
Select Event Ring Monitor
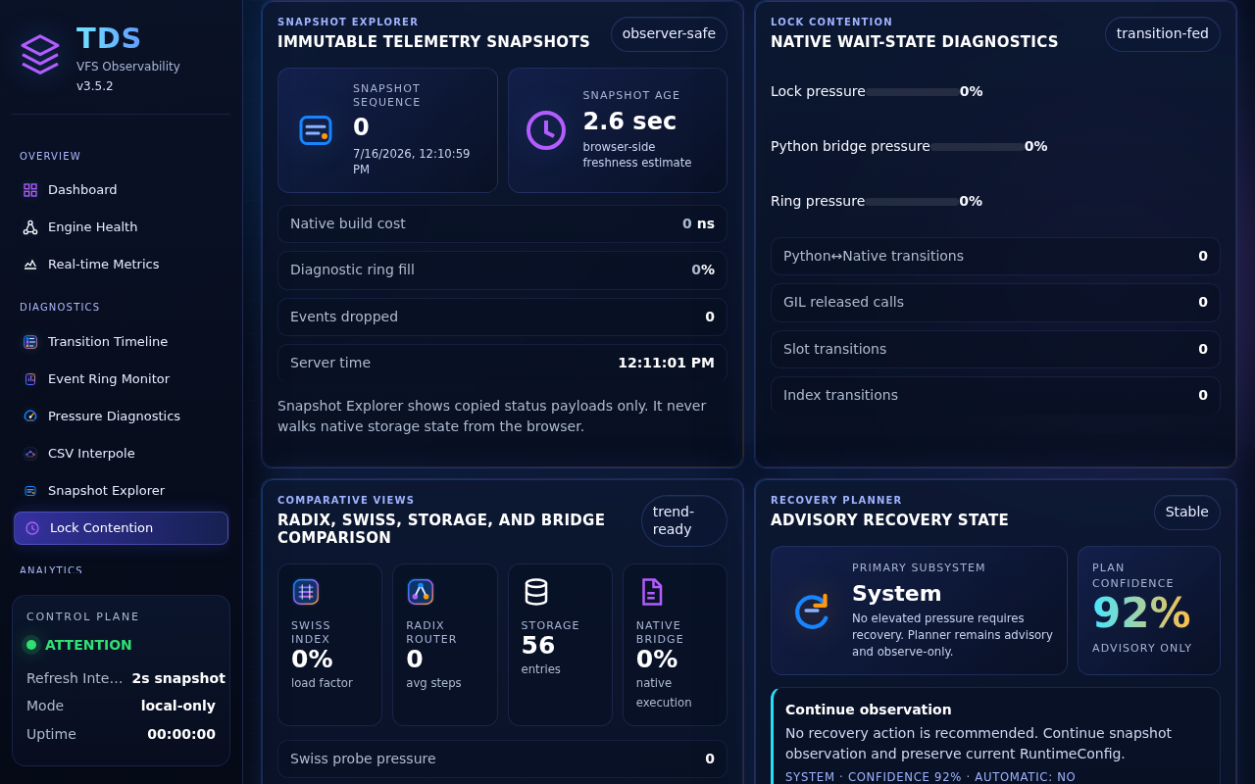pos(121,379)
